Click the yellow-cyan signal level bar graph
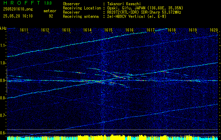 (112, 137)
